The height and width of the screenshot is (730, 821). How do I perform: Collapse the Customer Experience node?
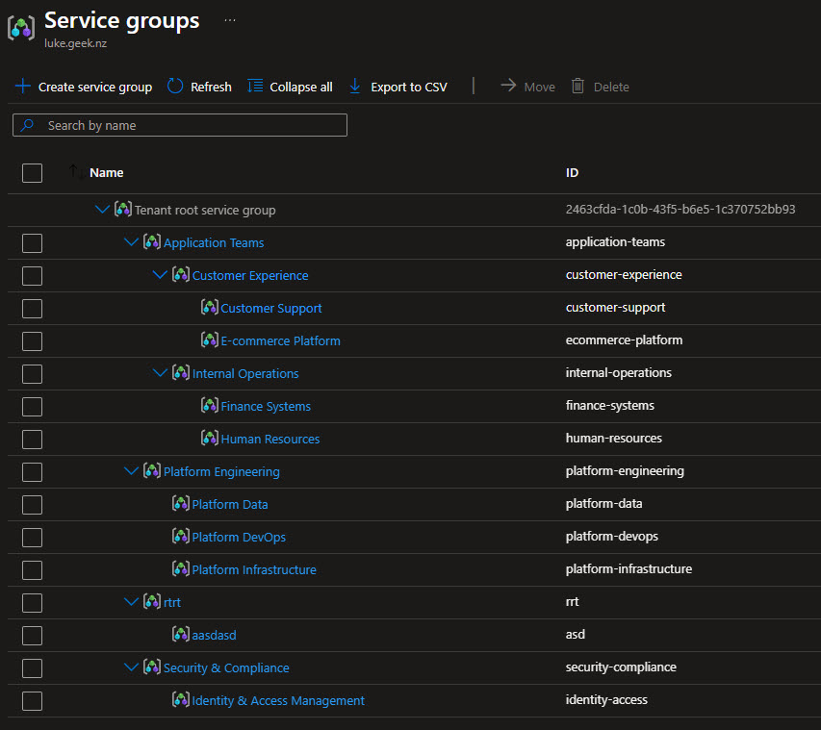click(160, 274)
